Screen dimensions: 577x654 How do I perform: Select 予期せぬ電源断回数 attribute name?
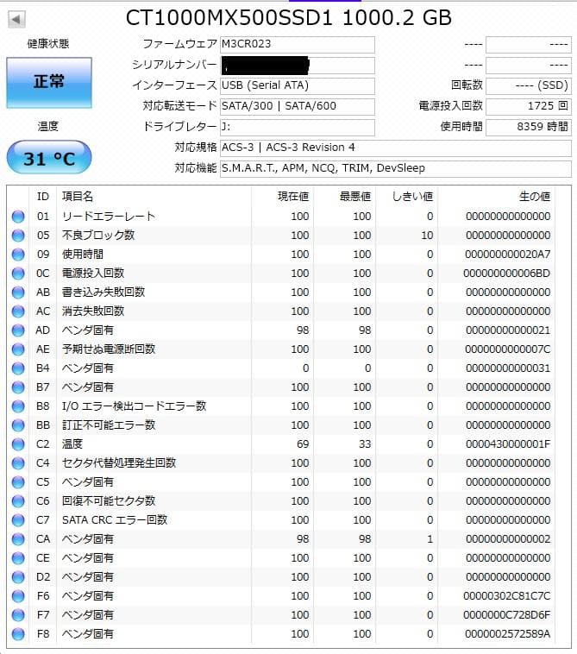(109, 349)
